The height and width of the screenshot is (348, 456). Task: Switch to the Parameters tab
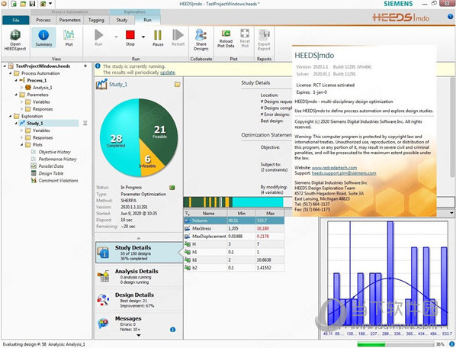(70, 20)
